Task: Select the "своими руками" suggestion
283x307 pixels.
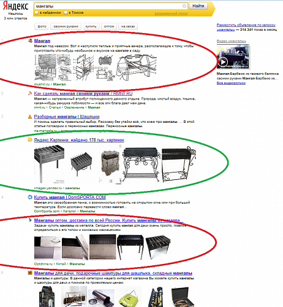Action: click(x=66, y=26)
